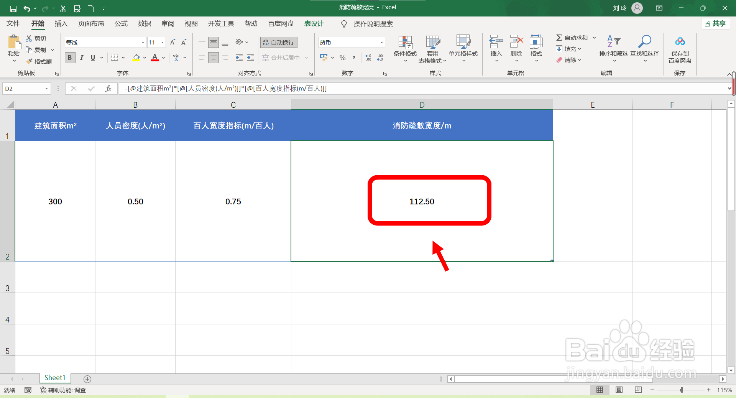Switch to the 公式 ribbon tab
This screenshot has width=736, height=398.
[x=121, y=23]
